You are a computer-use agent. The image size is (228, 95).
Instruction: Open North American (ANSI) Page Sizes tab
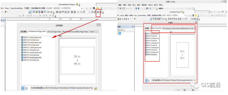tap(75, 31)
